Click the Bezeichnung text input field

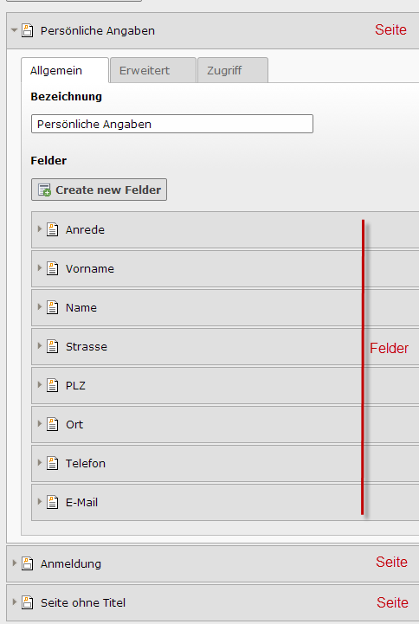click(x=172, y=124)
